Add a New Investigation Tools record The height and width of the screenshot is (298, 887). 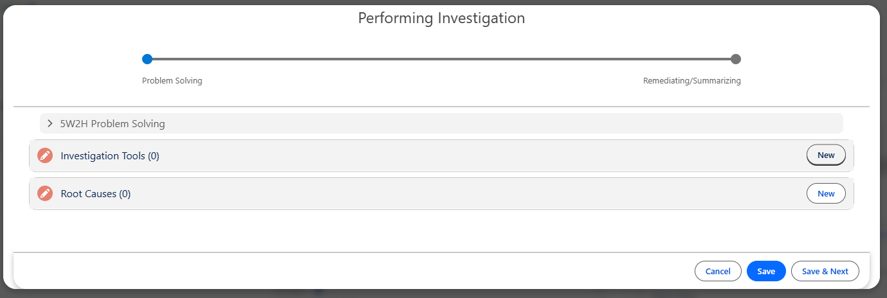click(826, 155)
